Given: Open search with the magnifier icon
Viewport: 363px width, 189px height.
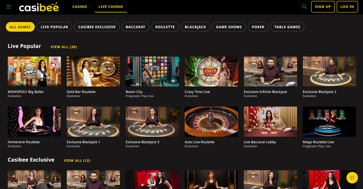Looking at the screenshot, I should click(x=304, y=7).
